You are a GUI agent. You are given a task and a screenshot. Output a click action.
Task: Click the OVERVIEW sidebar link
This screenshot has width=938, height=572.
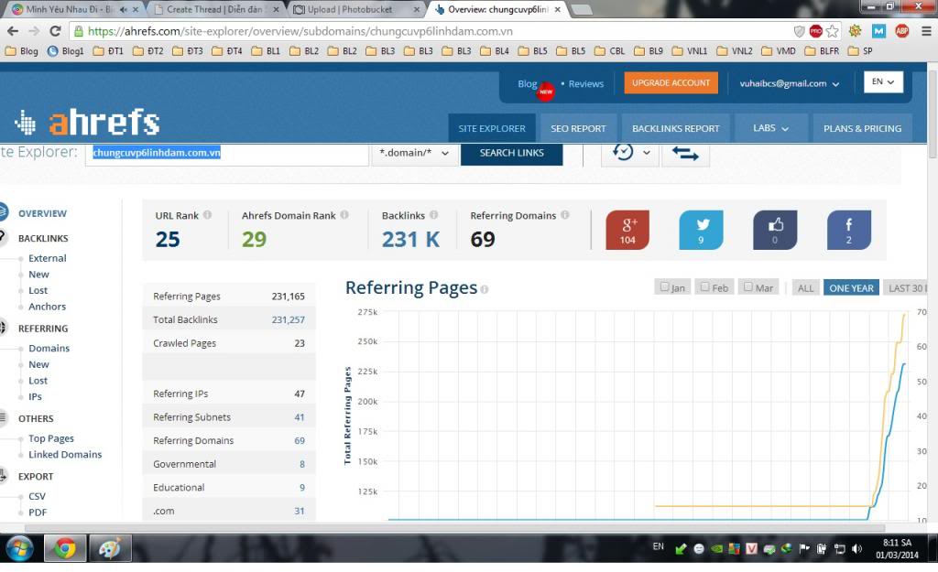tap(42, 213)
